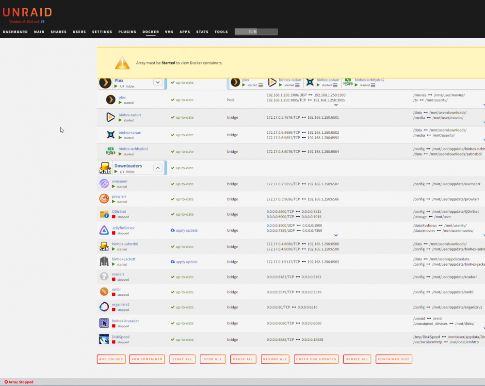Click the 51% progress bar in header
This screenshot has width=485, height=386.
pos(256,32)
